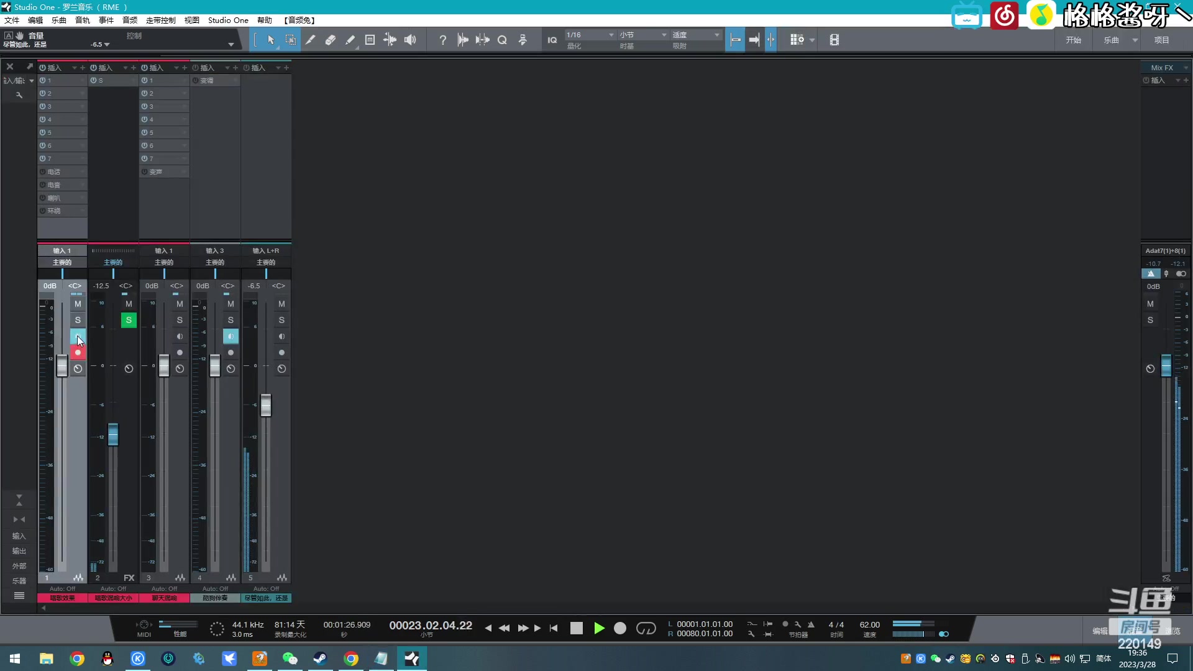The width and height of the screenshot is (1193, 671).
Task: Stop playback with the square button
Action: 577,628
